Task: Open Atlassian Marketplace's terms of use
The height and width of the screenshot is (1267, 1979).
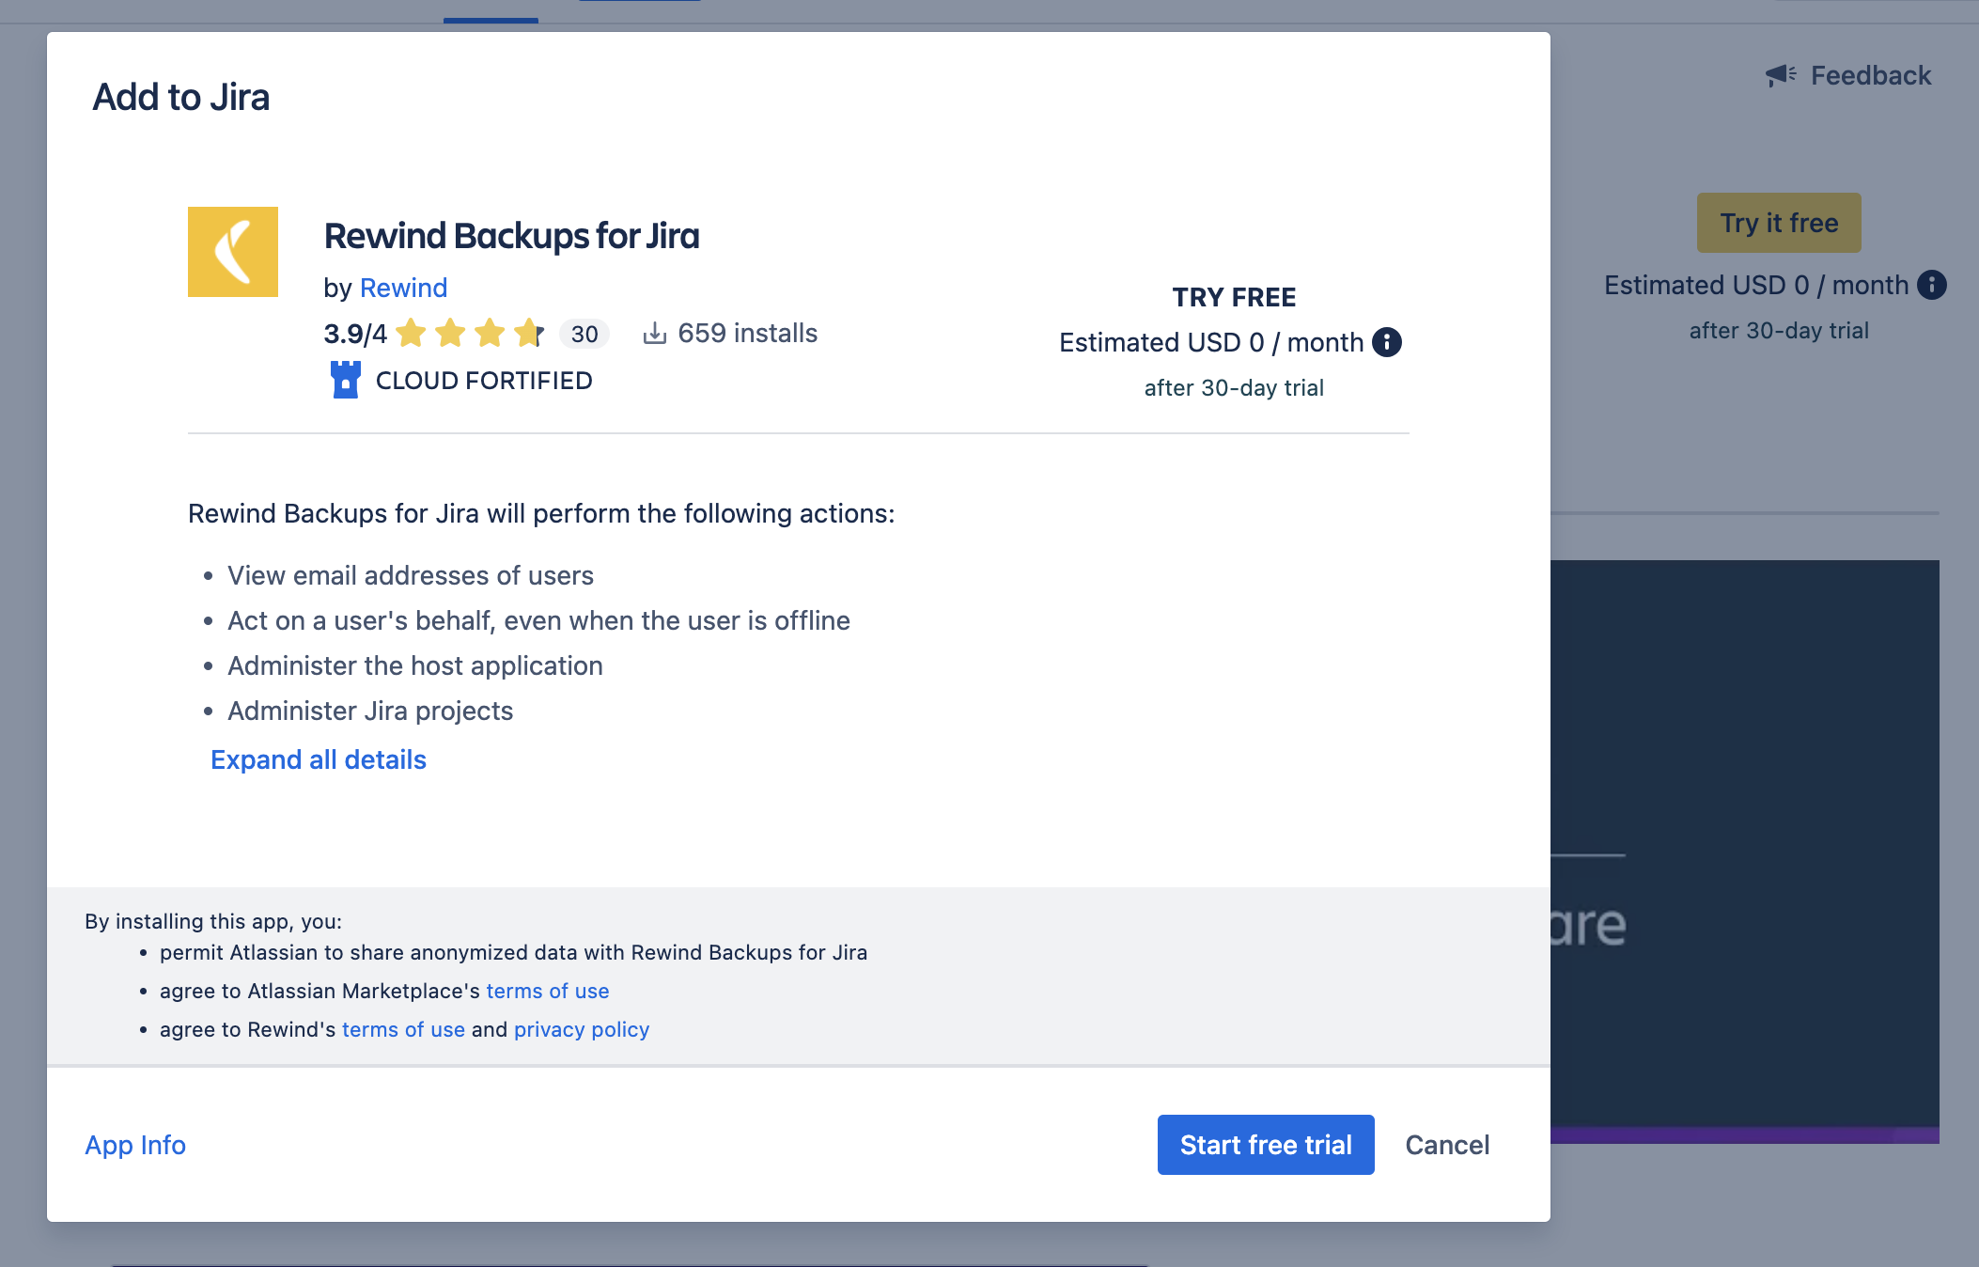Action: point(547,991)
